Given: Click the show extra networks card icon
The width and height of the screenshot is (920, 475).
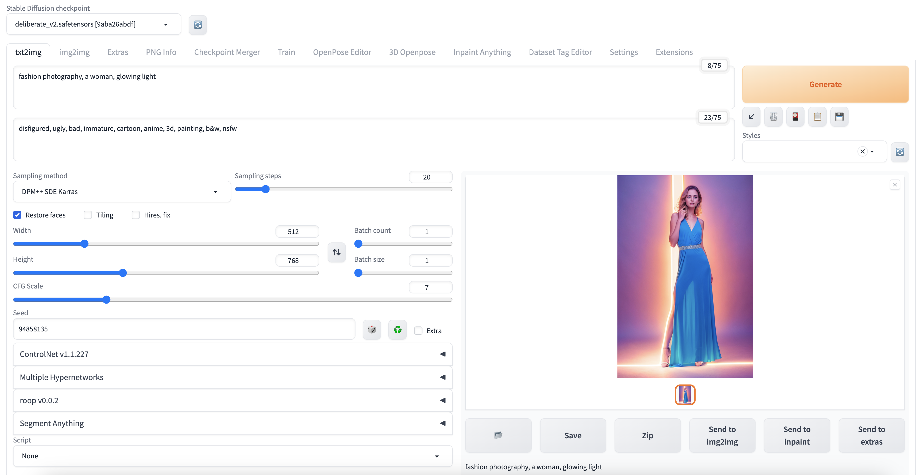Looking at the screenshot, I should click(795, 117).
